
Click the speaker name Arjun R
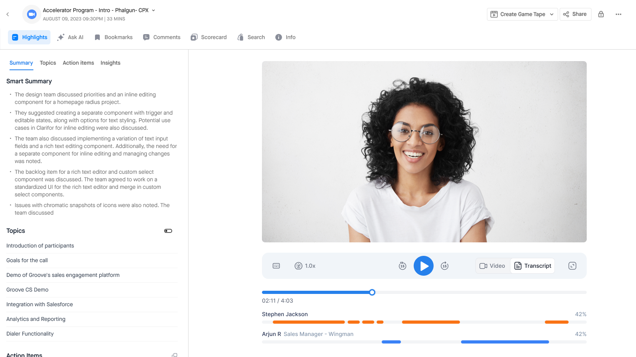271,334
